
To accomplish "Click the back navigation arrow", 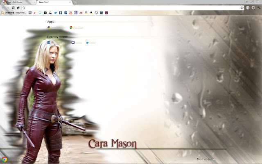I will point(3,8).
